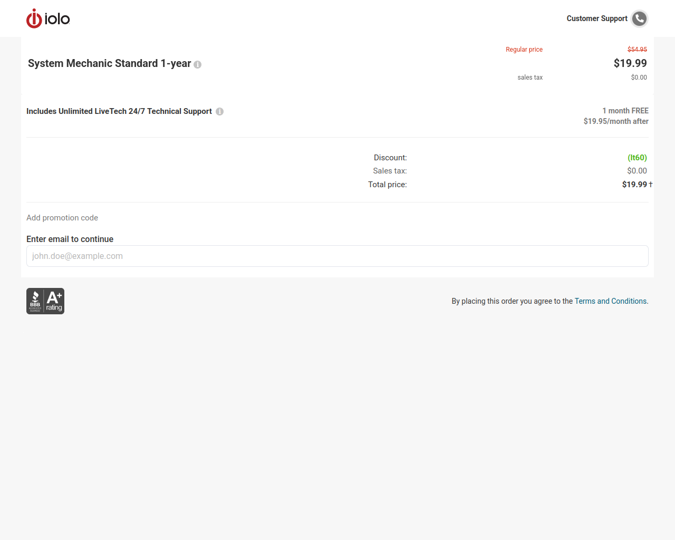675x540 pixels.
Task: Click the Includes Unlimited LiveTech support text
Action: [x=119, y=111]
